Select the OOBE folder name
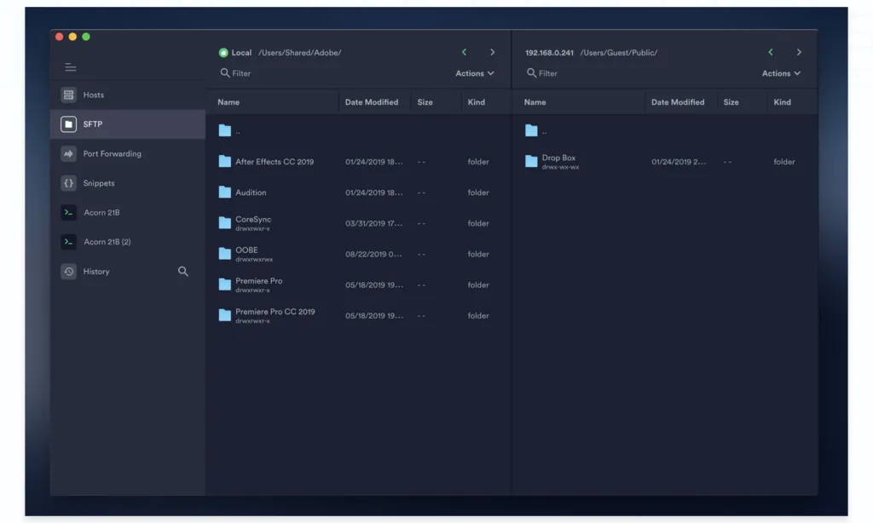 tap(246, 250)
